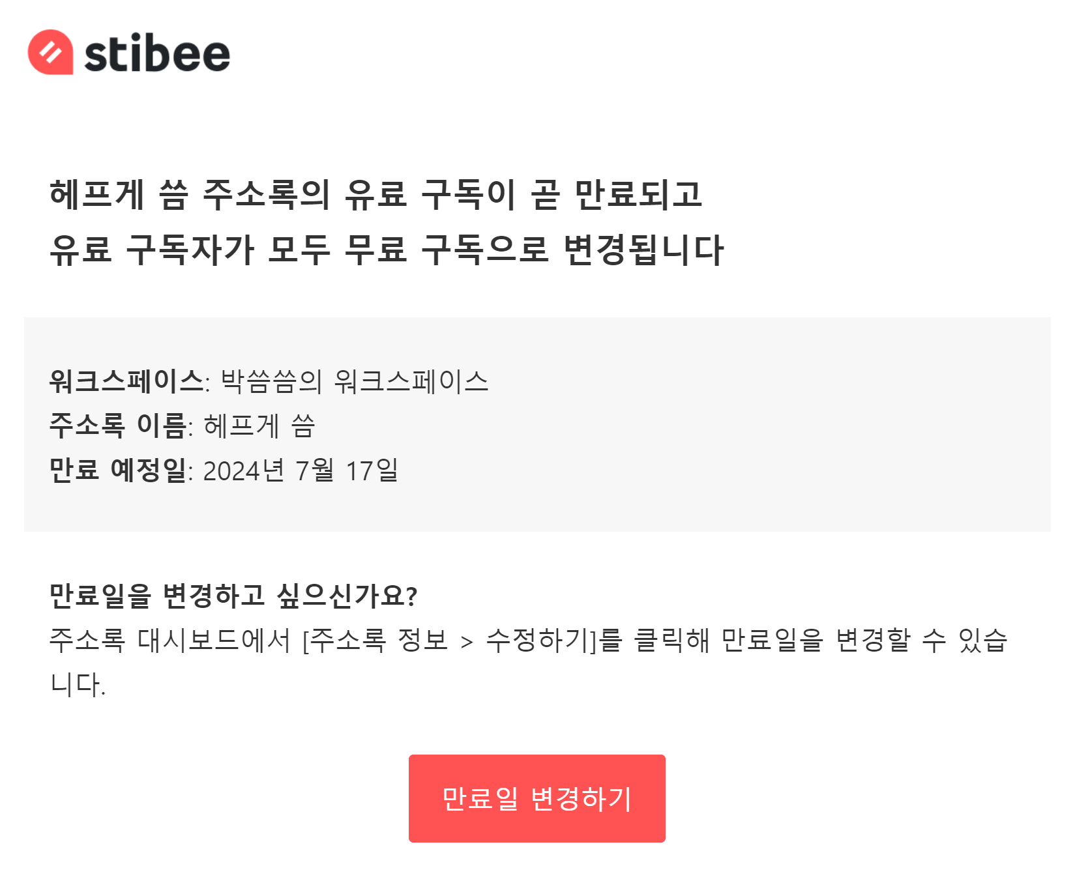Click the 주소록 대시보드에서 phrase

click(169, 640)
